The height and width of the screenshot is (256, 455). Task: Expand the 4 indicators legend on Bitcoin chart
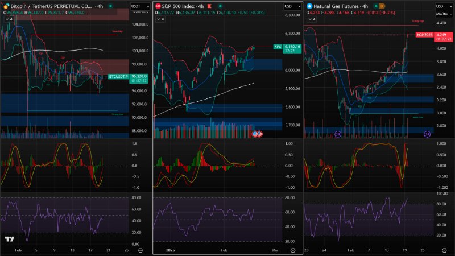(x=9, y=19)
